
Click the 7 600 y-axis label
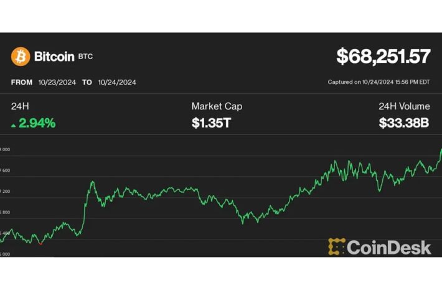click(5, 170)
